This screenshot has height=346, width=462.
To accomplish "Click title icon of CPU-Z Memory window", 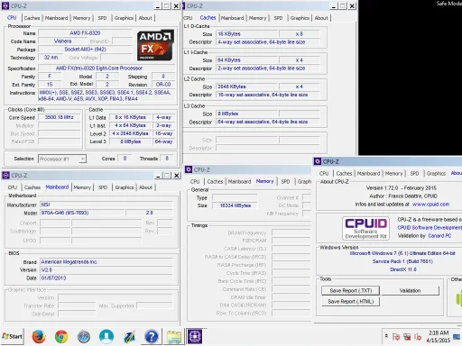I will [x=189, y=169].
